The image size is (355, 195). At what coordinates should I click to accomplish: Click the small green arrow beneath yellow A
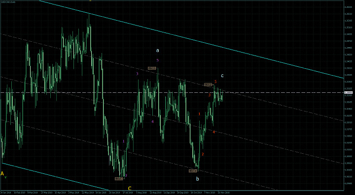tap(5, 177)
